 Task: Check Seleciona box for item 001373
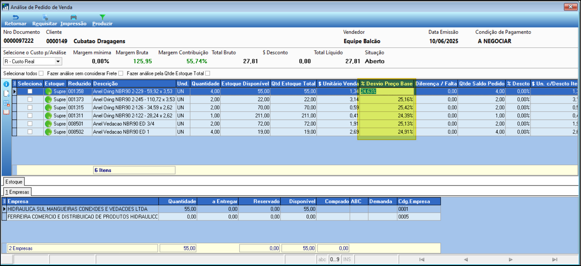click(30, 99)
